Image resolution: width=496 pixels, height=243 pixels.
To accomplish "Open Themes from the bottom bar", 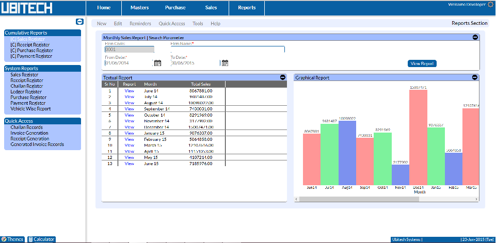I will pos(12,239).
